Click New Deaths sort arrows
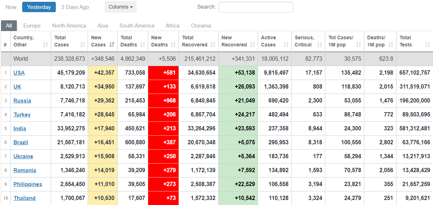The image size is (433, 205). coord(173,45)
